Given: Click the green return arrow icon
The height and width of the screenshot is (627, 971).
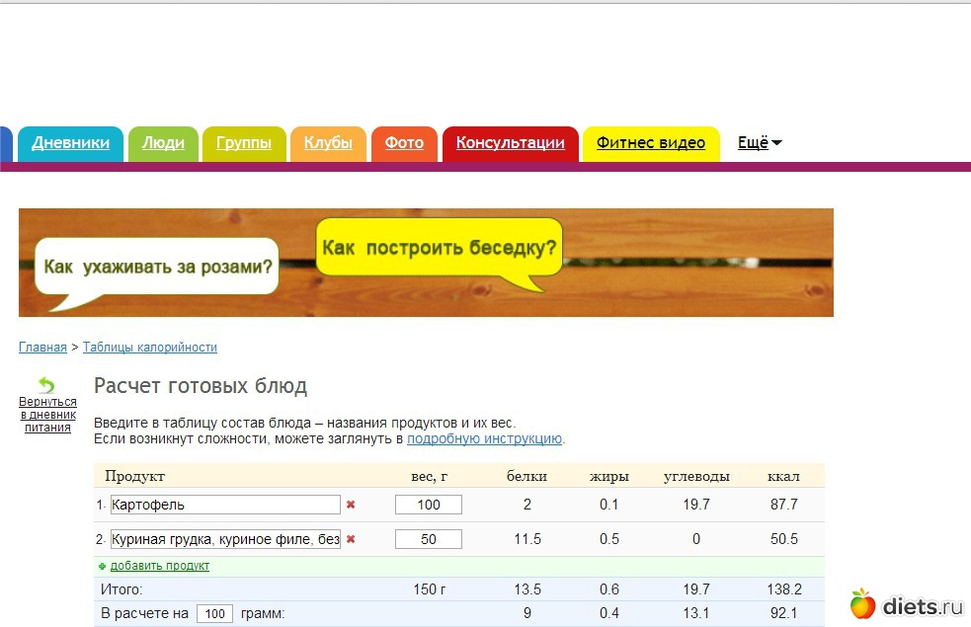Looking at the screenshot, I should click(45, 386).
